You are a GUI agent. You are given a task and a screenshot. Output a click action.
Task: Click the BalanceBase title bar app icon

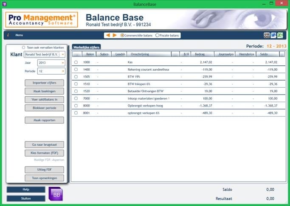click(4, 4)
